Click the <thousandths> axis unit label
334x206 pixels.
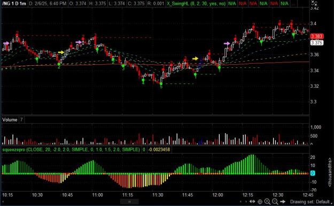tap(330, 172)
